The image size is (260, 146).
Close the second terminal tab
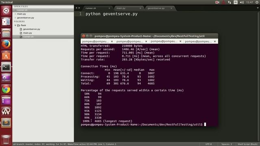coord(146,41)
